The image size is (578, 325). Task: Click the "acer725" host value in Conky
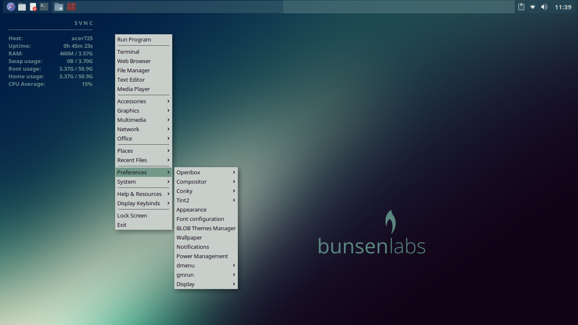click(82, 39)
